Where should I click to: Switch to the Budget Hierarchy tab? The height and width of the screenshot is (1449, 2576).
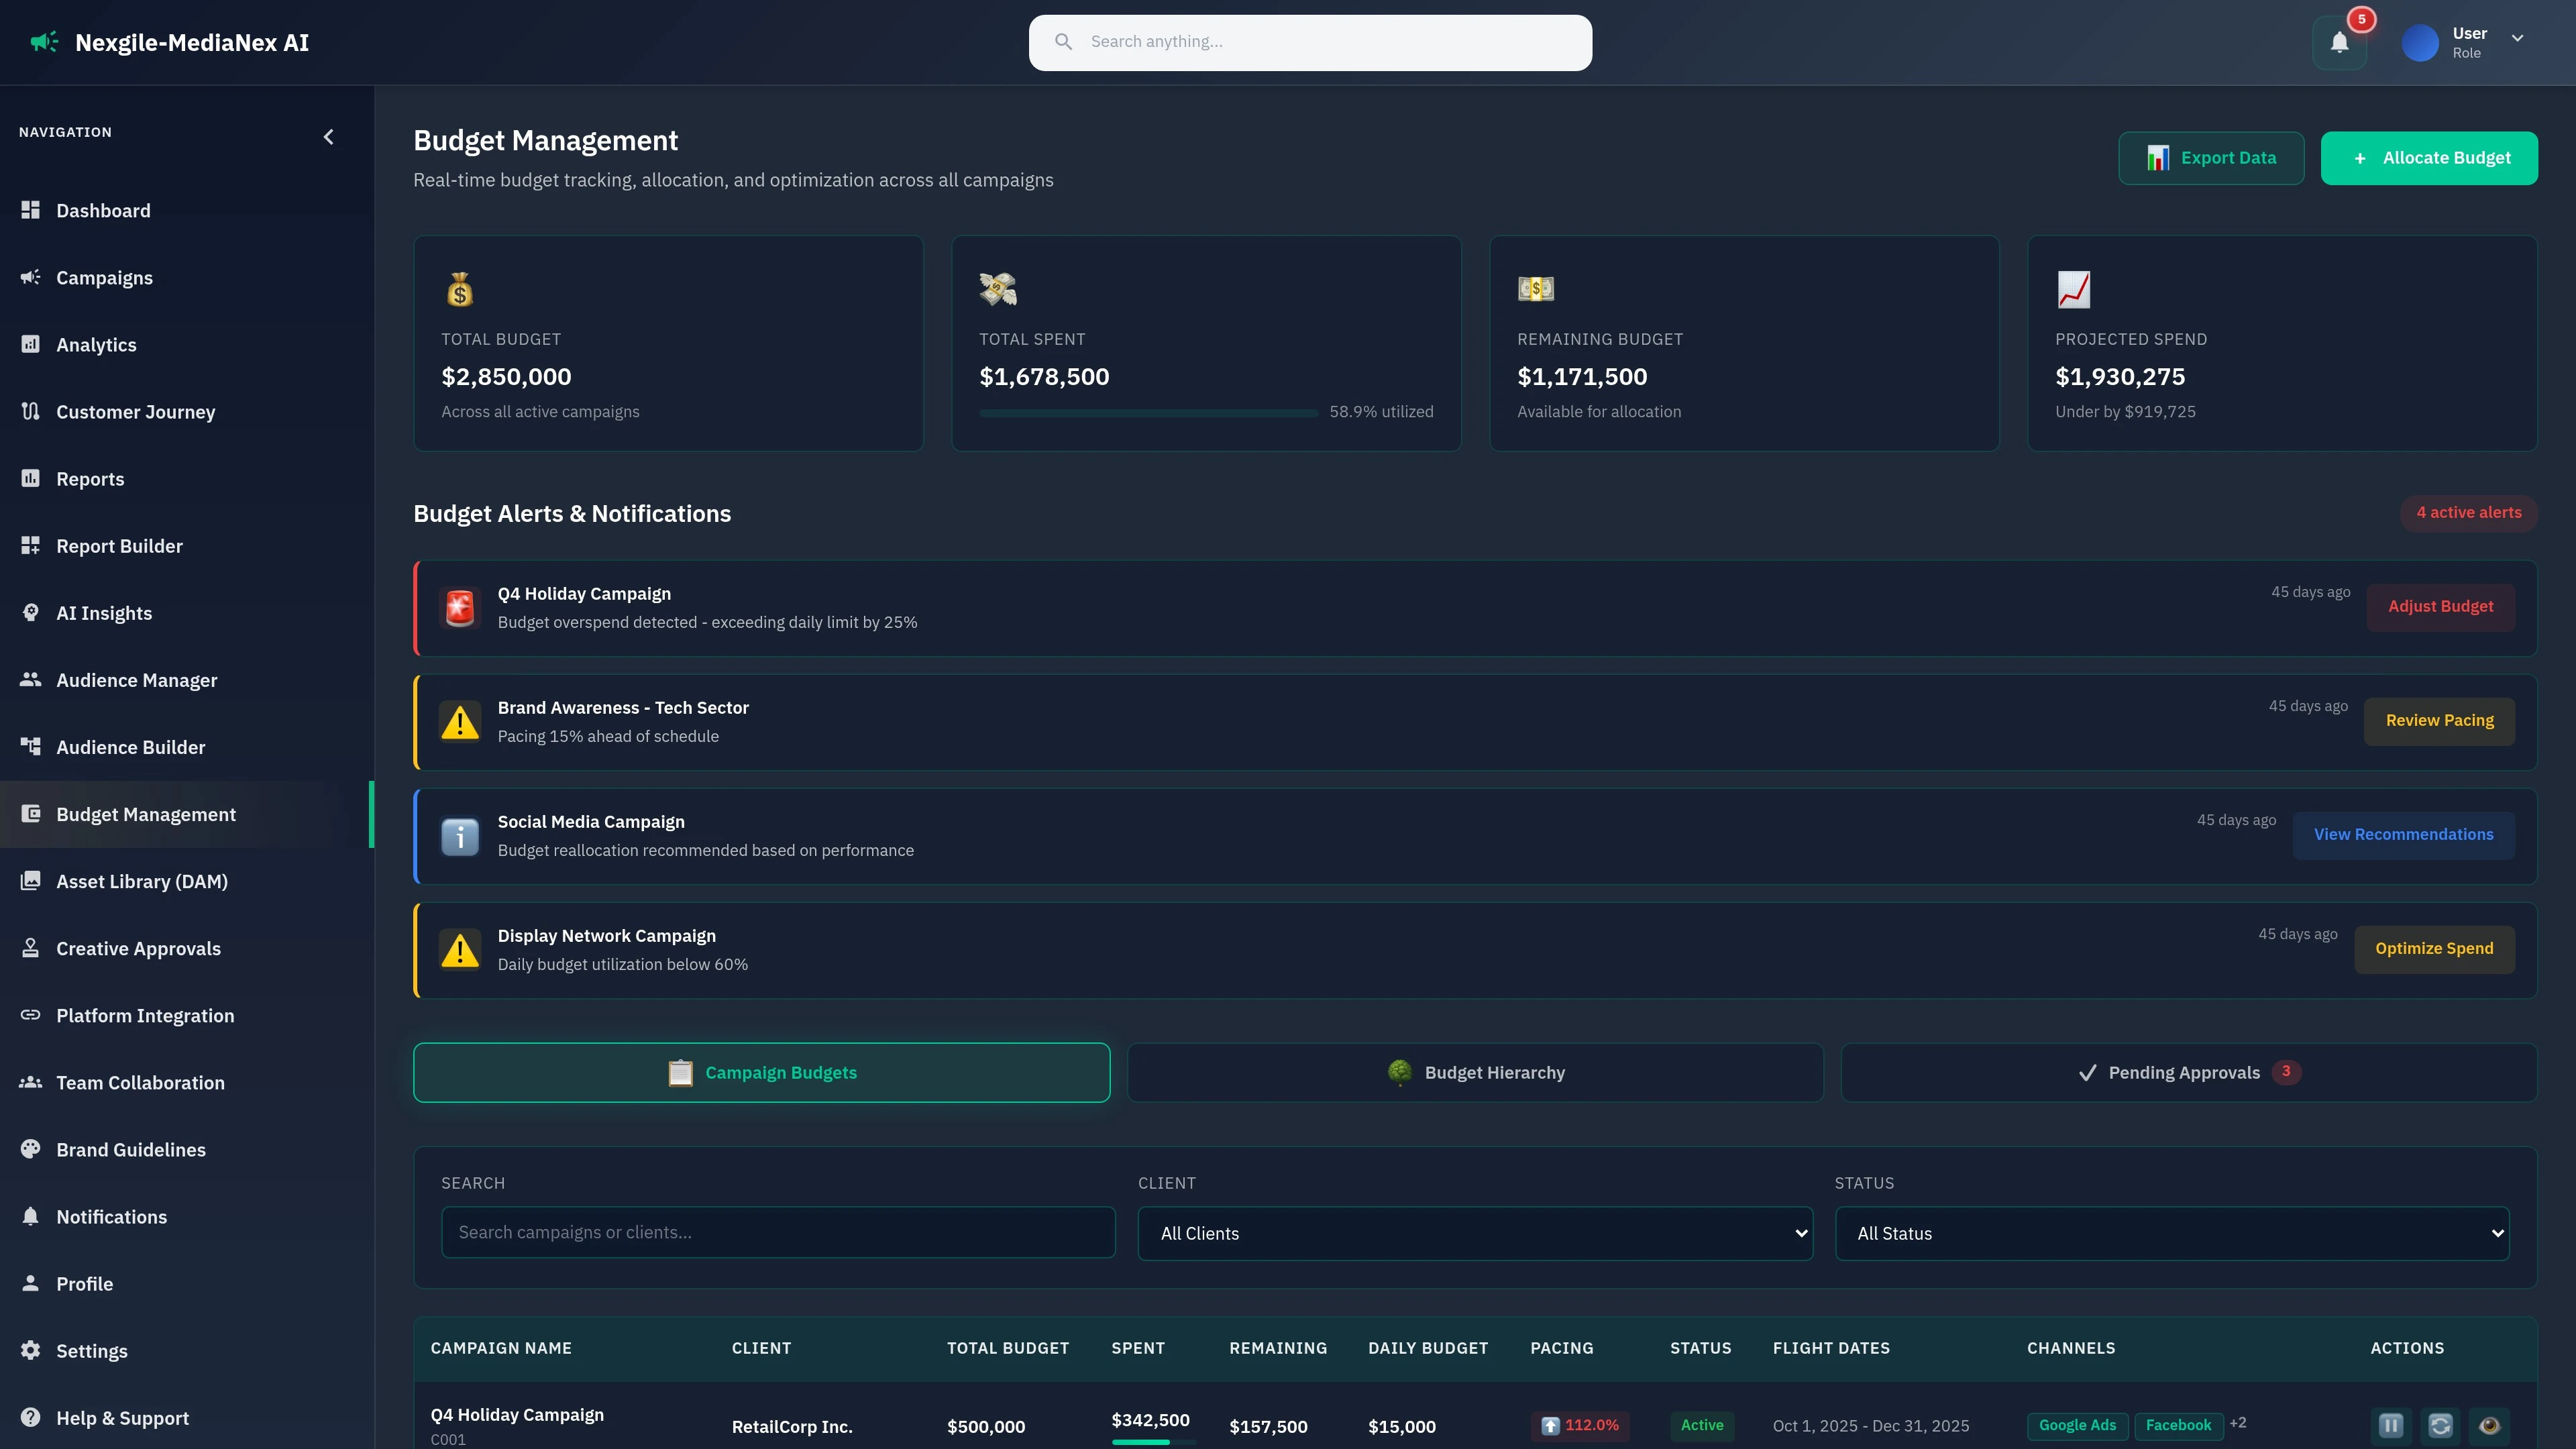pyautogui.click(x=1475, y=1072)
